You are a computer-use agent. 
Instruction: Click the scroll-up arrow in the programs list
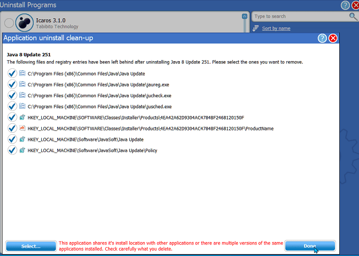(x=245, y=16)
